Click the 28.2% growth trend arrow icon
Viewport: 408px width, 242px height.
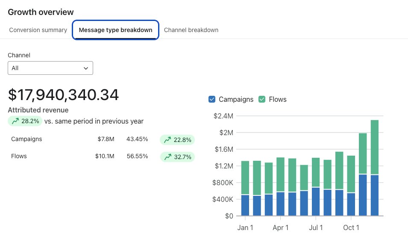[15, 121]
